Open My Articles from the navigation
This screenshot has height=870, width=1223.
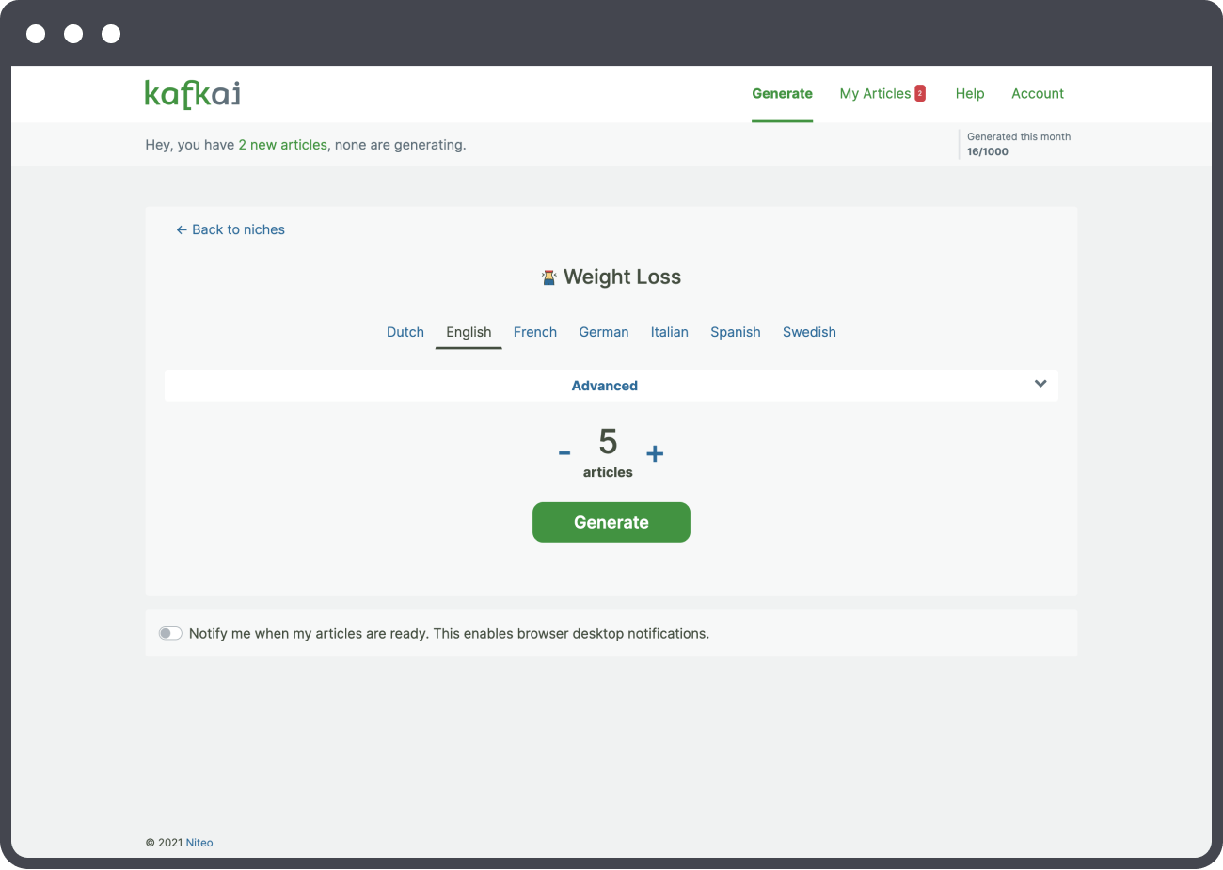click(875, 93)
